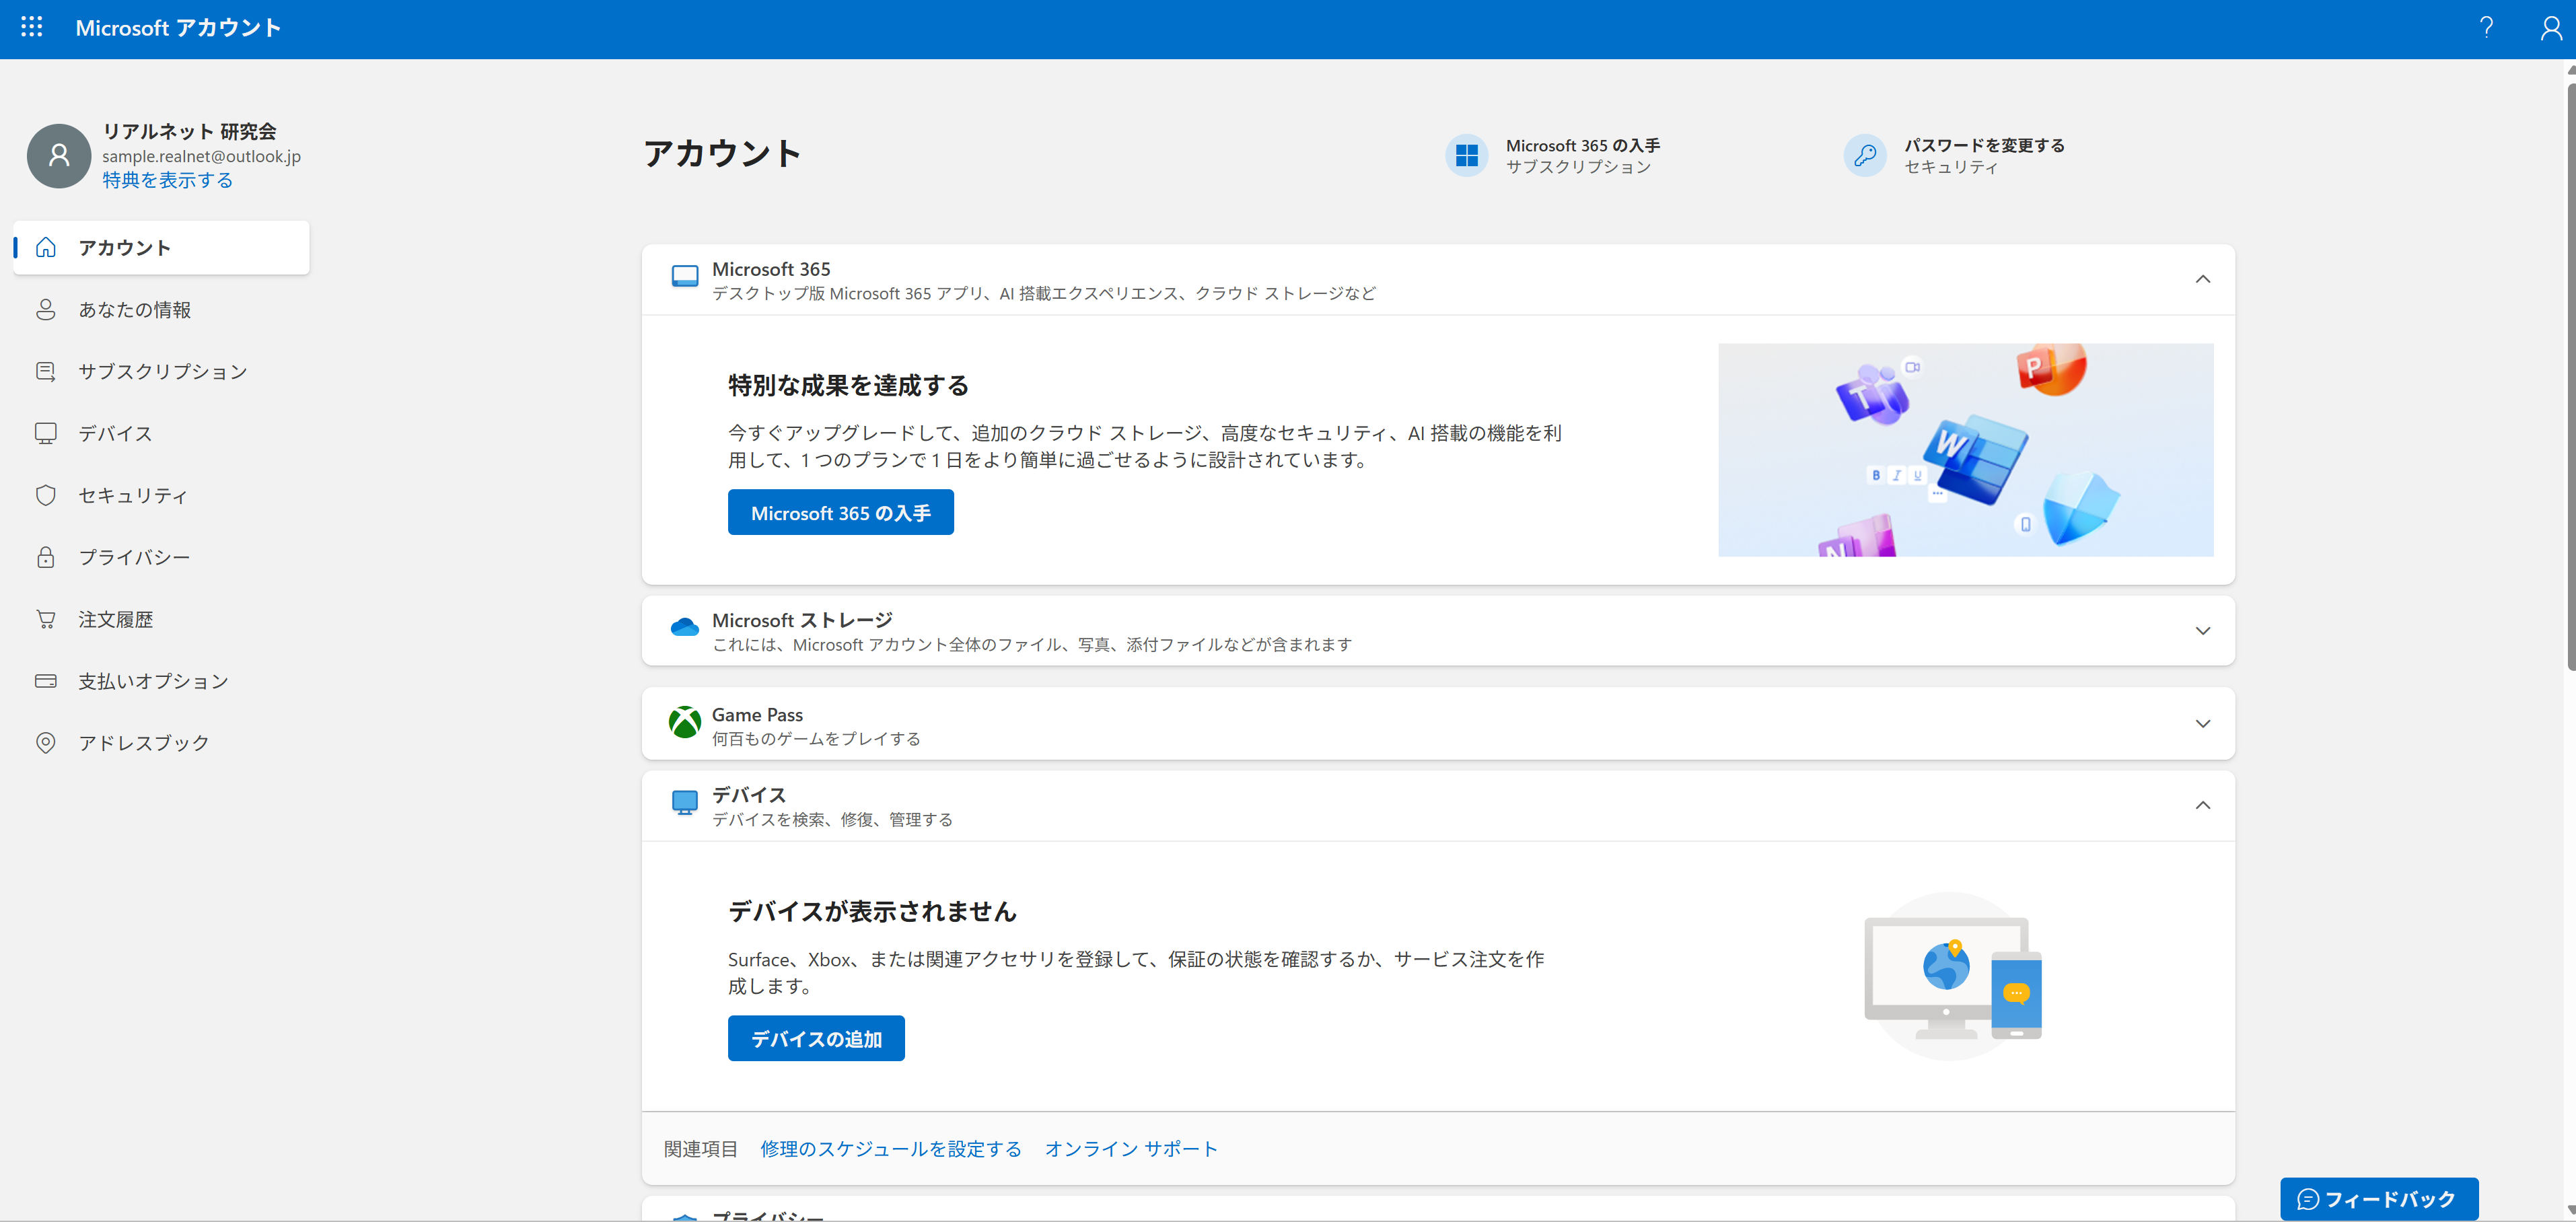Expand the Microsoft ストレージ section

(2203, 630)
